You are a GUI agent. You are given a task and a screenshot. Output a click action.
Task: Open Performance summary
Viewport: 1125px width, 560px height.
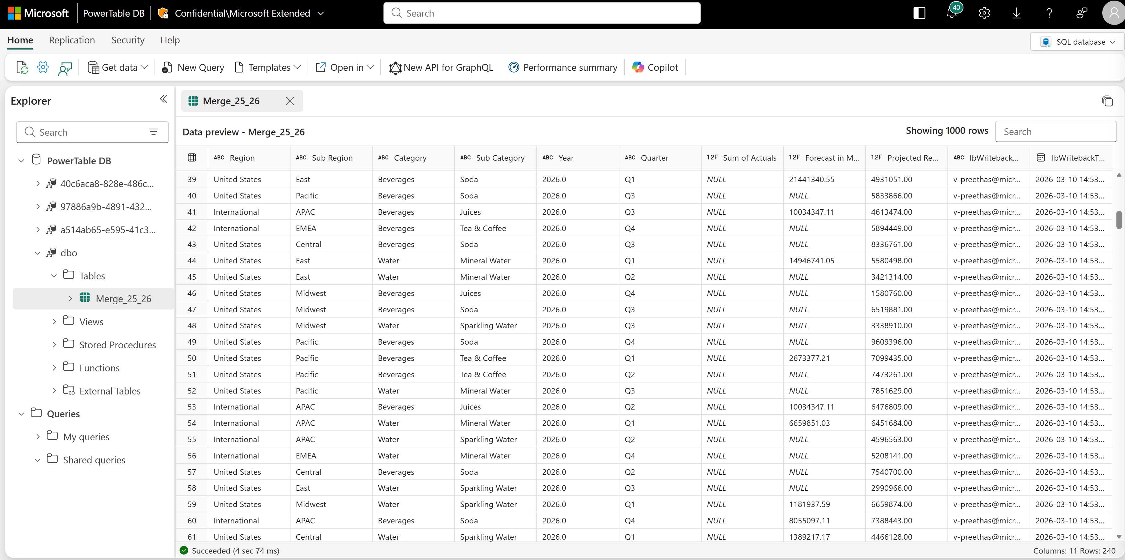coord(562,67)
